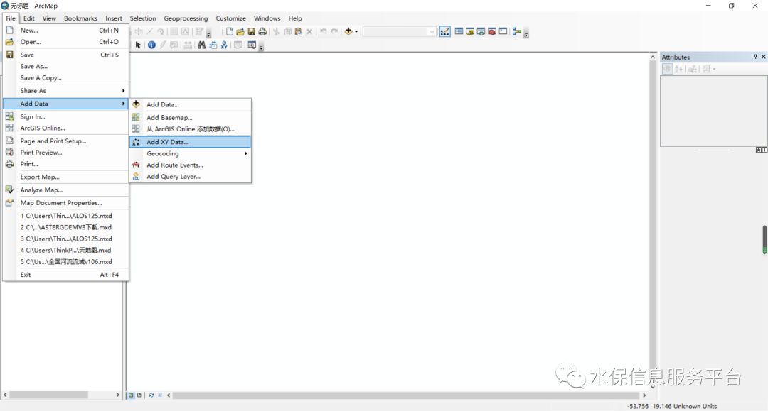
Task: Click the Add Data toolbar icon
Action: click(348, 31)
